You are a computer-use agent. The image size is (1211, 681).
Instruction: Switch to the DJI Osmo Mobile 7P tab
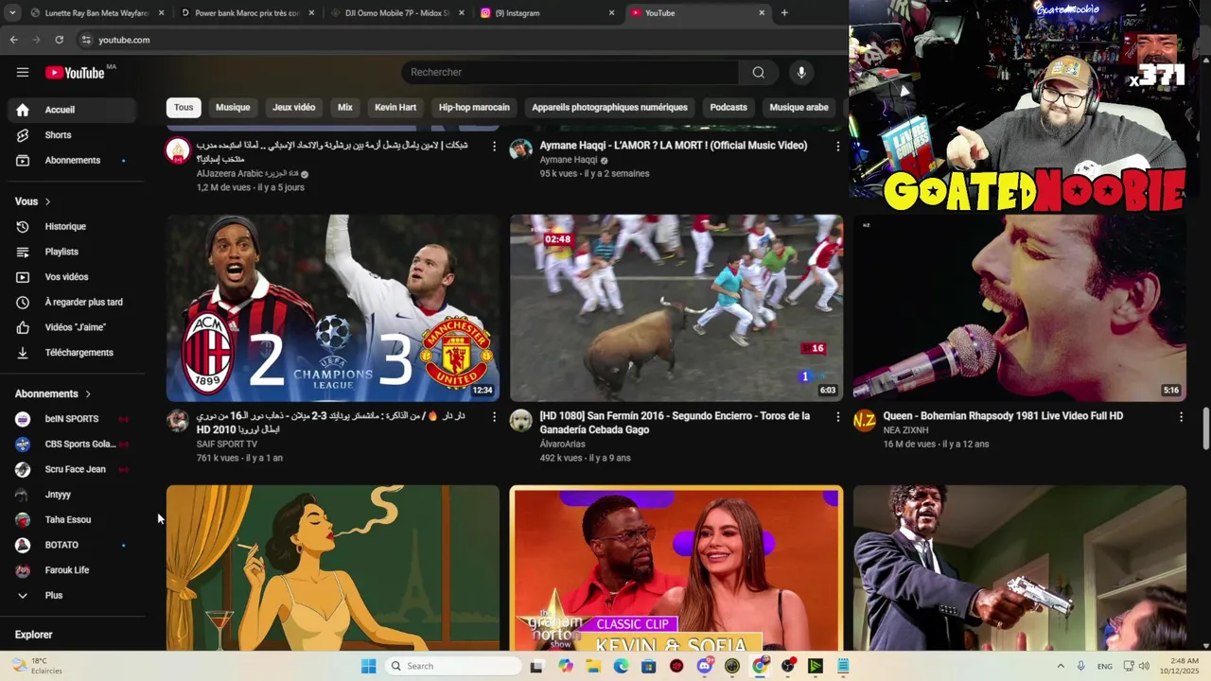397,13
